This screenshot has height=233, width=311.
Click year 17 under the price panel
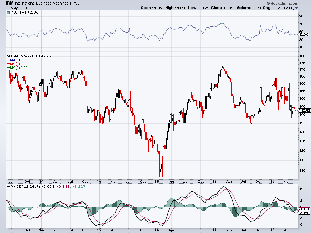pos(214,181)
